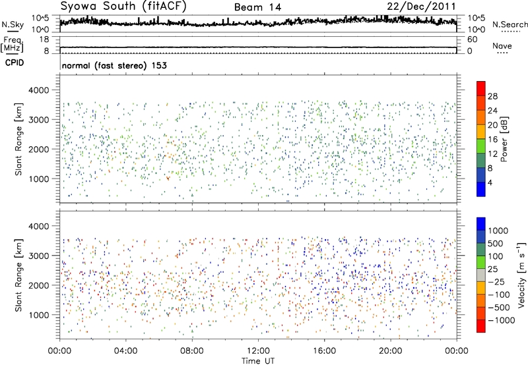Click the frequency line in the Freq. panel
This screenshot has width=528, height=365.
pyautogui.click(x=258, y=47)
